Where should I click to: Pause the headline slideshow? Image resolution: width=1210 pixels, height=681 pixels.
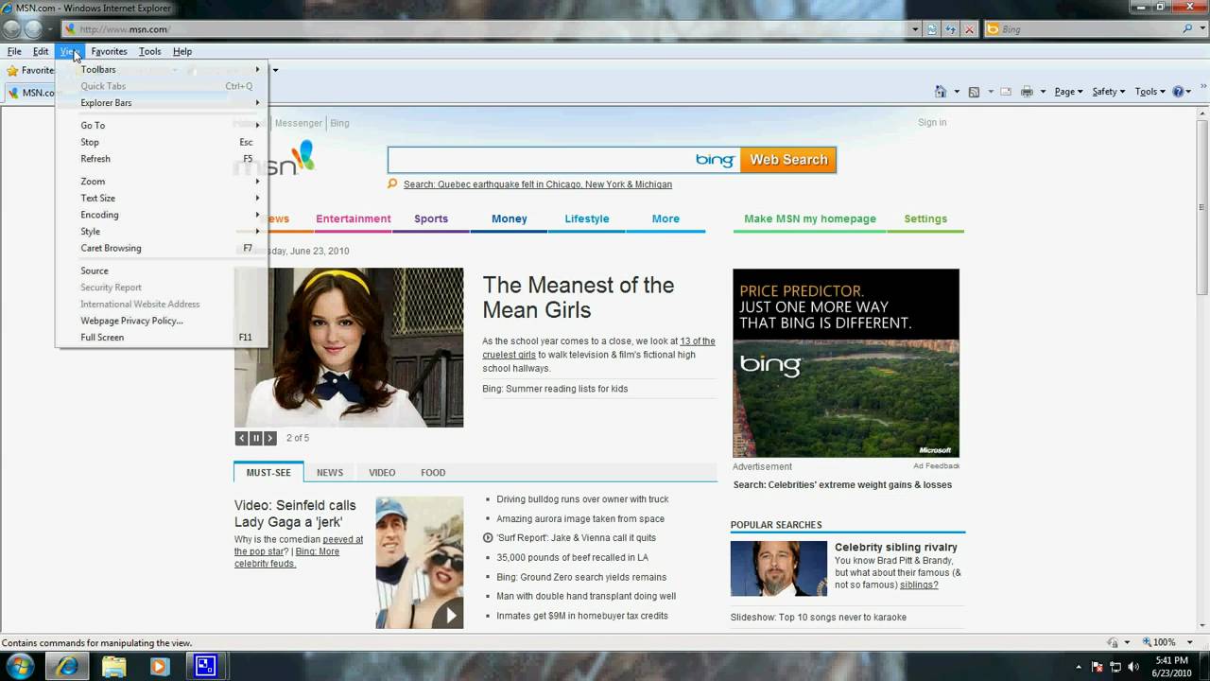tap(255, 438)
